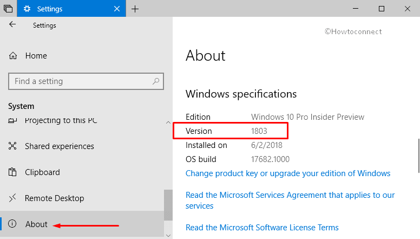This screenshot has width=420, height=239.
Task: Click the sidebar scrollbar thumb
Action: pos(168,205)
